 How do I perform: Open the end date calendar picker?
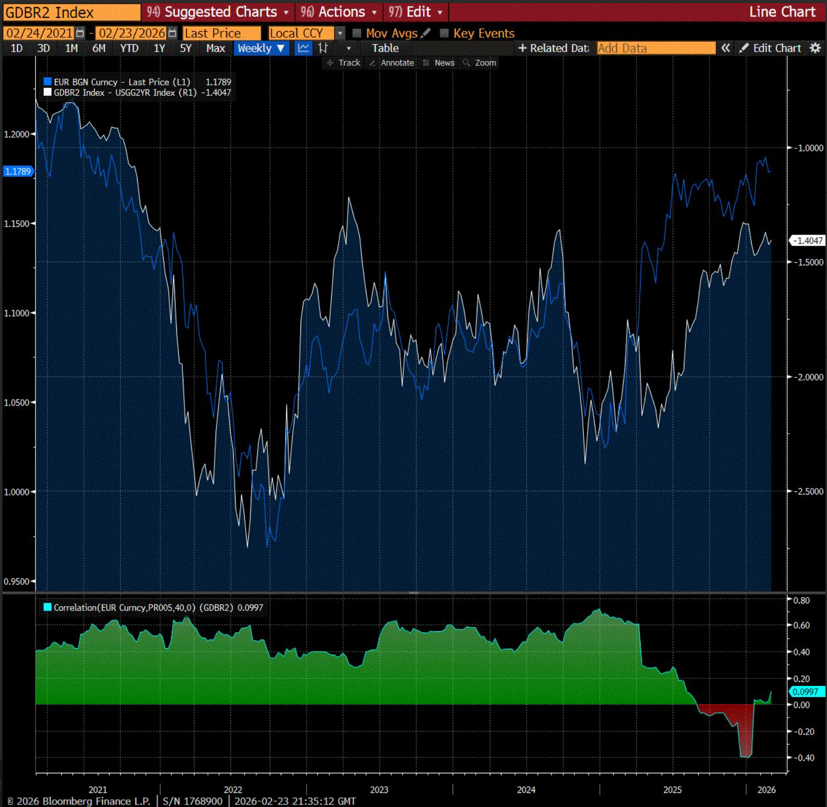point(172,33)
